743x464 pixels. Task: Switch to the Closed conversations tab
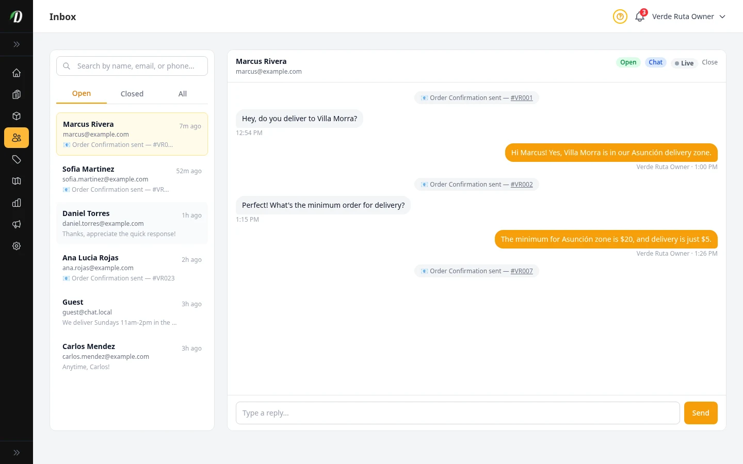click(x=132, y=94)
